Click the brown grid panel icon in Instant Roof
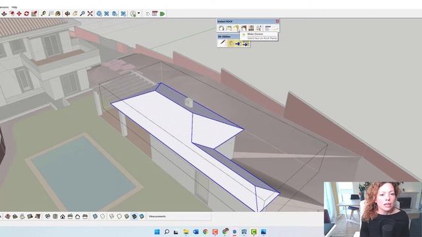Screen dimensions: 422x237 (x=251, y=28)
